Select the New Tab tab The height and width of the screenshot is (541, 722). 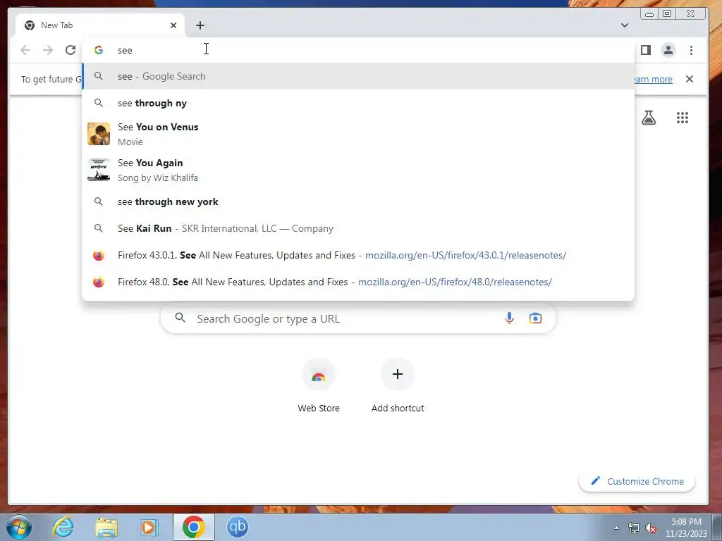coord(99,25)
